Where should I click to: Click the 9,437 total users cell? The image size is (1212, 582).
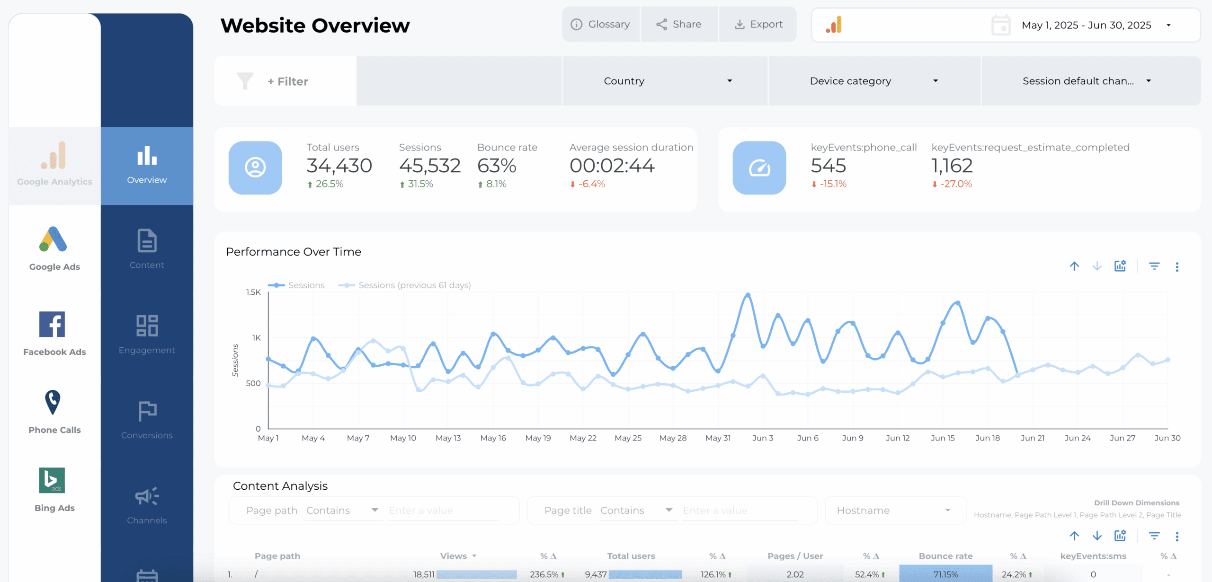(596, 574)
